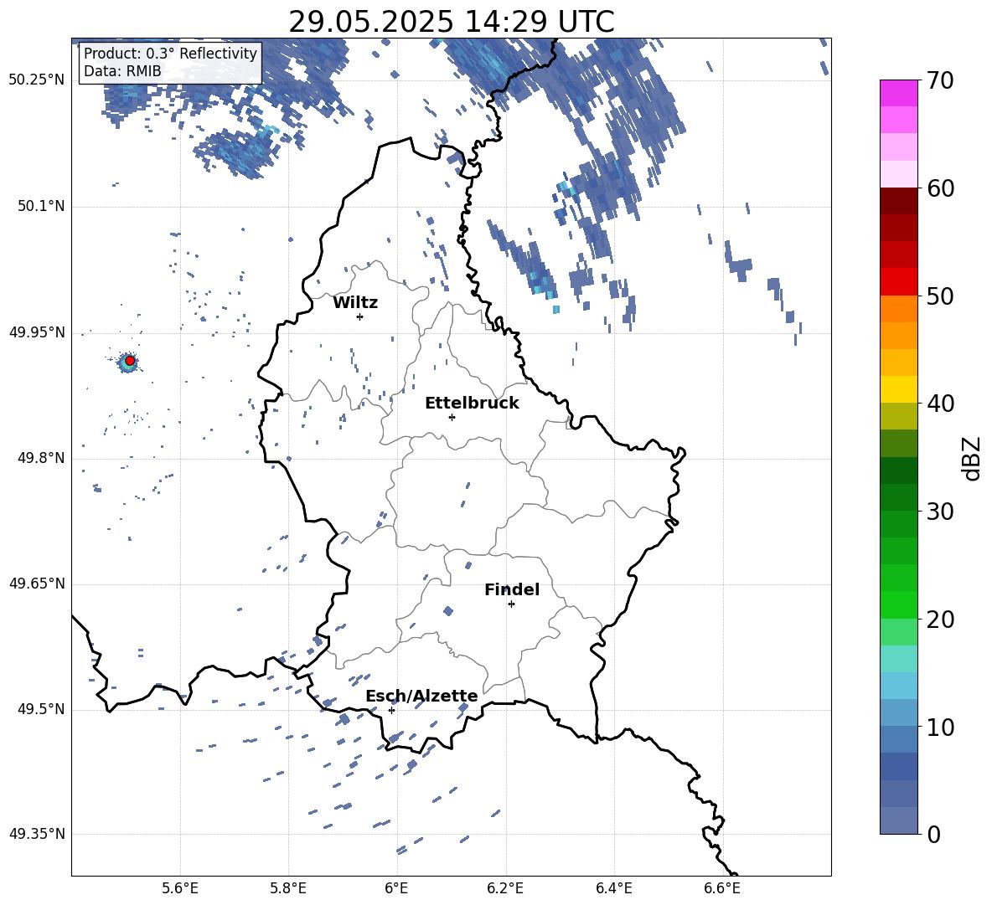The image size is (992, 905).
Task: Click the 70 tick on colorbar
Action: [x=940, y=80]
